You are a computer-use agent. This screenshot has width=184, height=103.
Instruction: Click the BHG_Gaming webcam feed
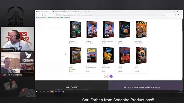click(x=18, y=39)
